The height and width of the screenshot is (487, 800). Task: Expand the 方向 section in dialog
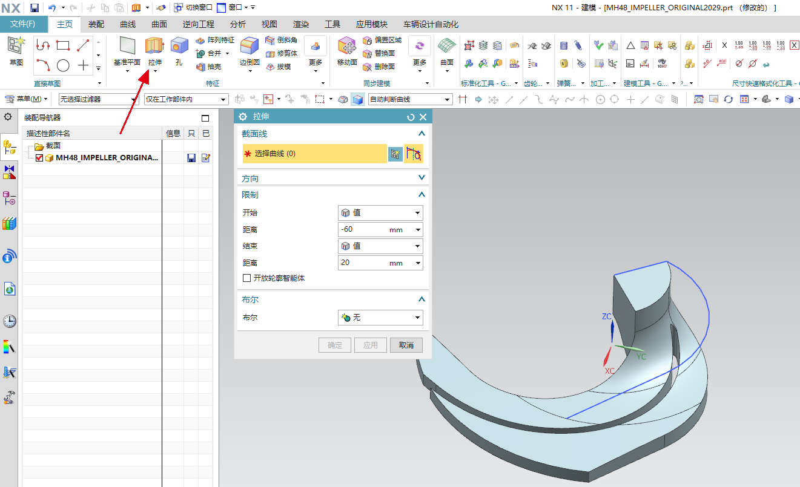[x=422, y=178]
